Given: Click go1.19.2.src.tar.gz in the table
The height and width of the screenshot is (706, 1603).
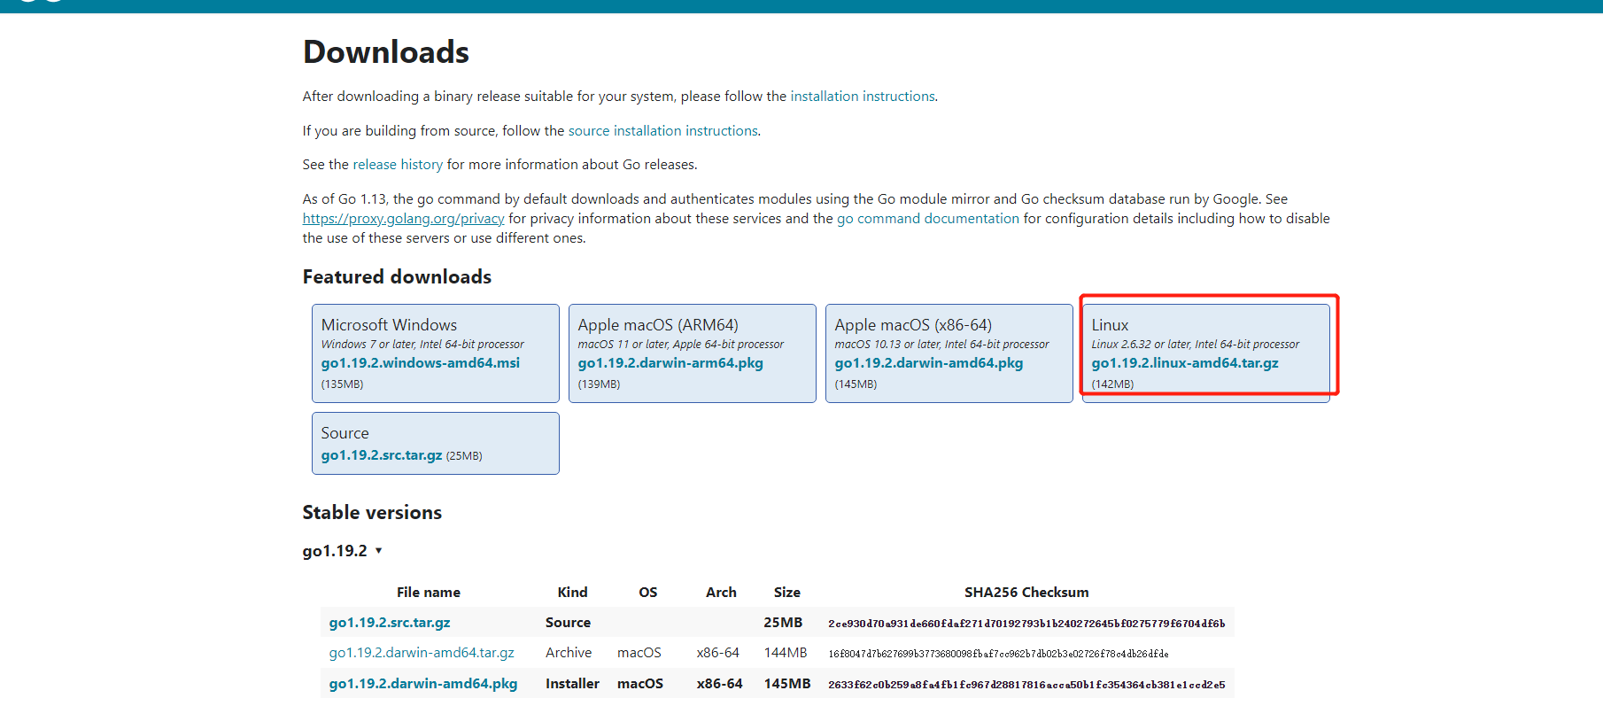Looking at the screenshot, I should (x=390, y=622).
